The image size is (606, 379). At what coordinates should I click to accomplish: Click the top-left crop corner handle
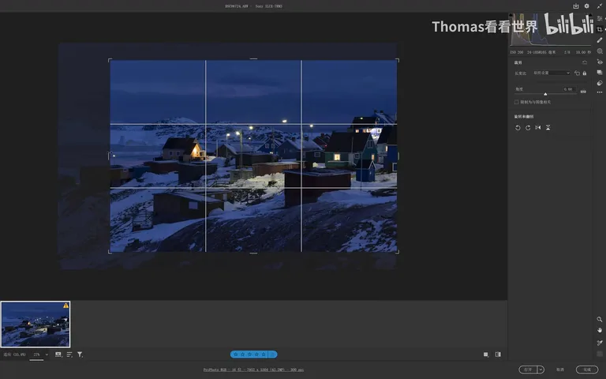coord(110,60)
